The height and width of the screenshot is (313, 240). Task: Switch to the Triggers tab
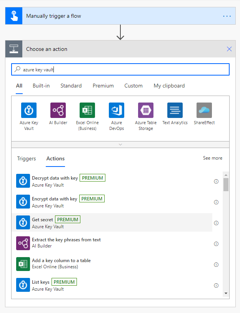(x=27, y=159)
